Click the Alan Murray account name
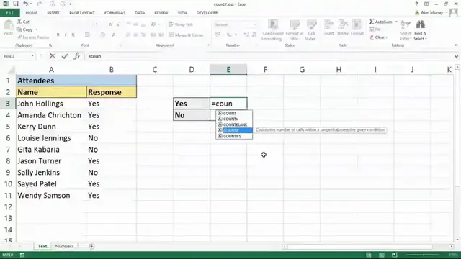The height and width of the screenshot is (259, 461). pyautogui.click(x=431, y=13)
